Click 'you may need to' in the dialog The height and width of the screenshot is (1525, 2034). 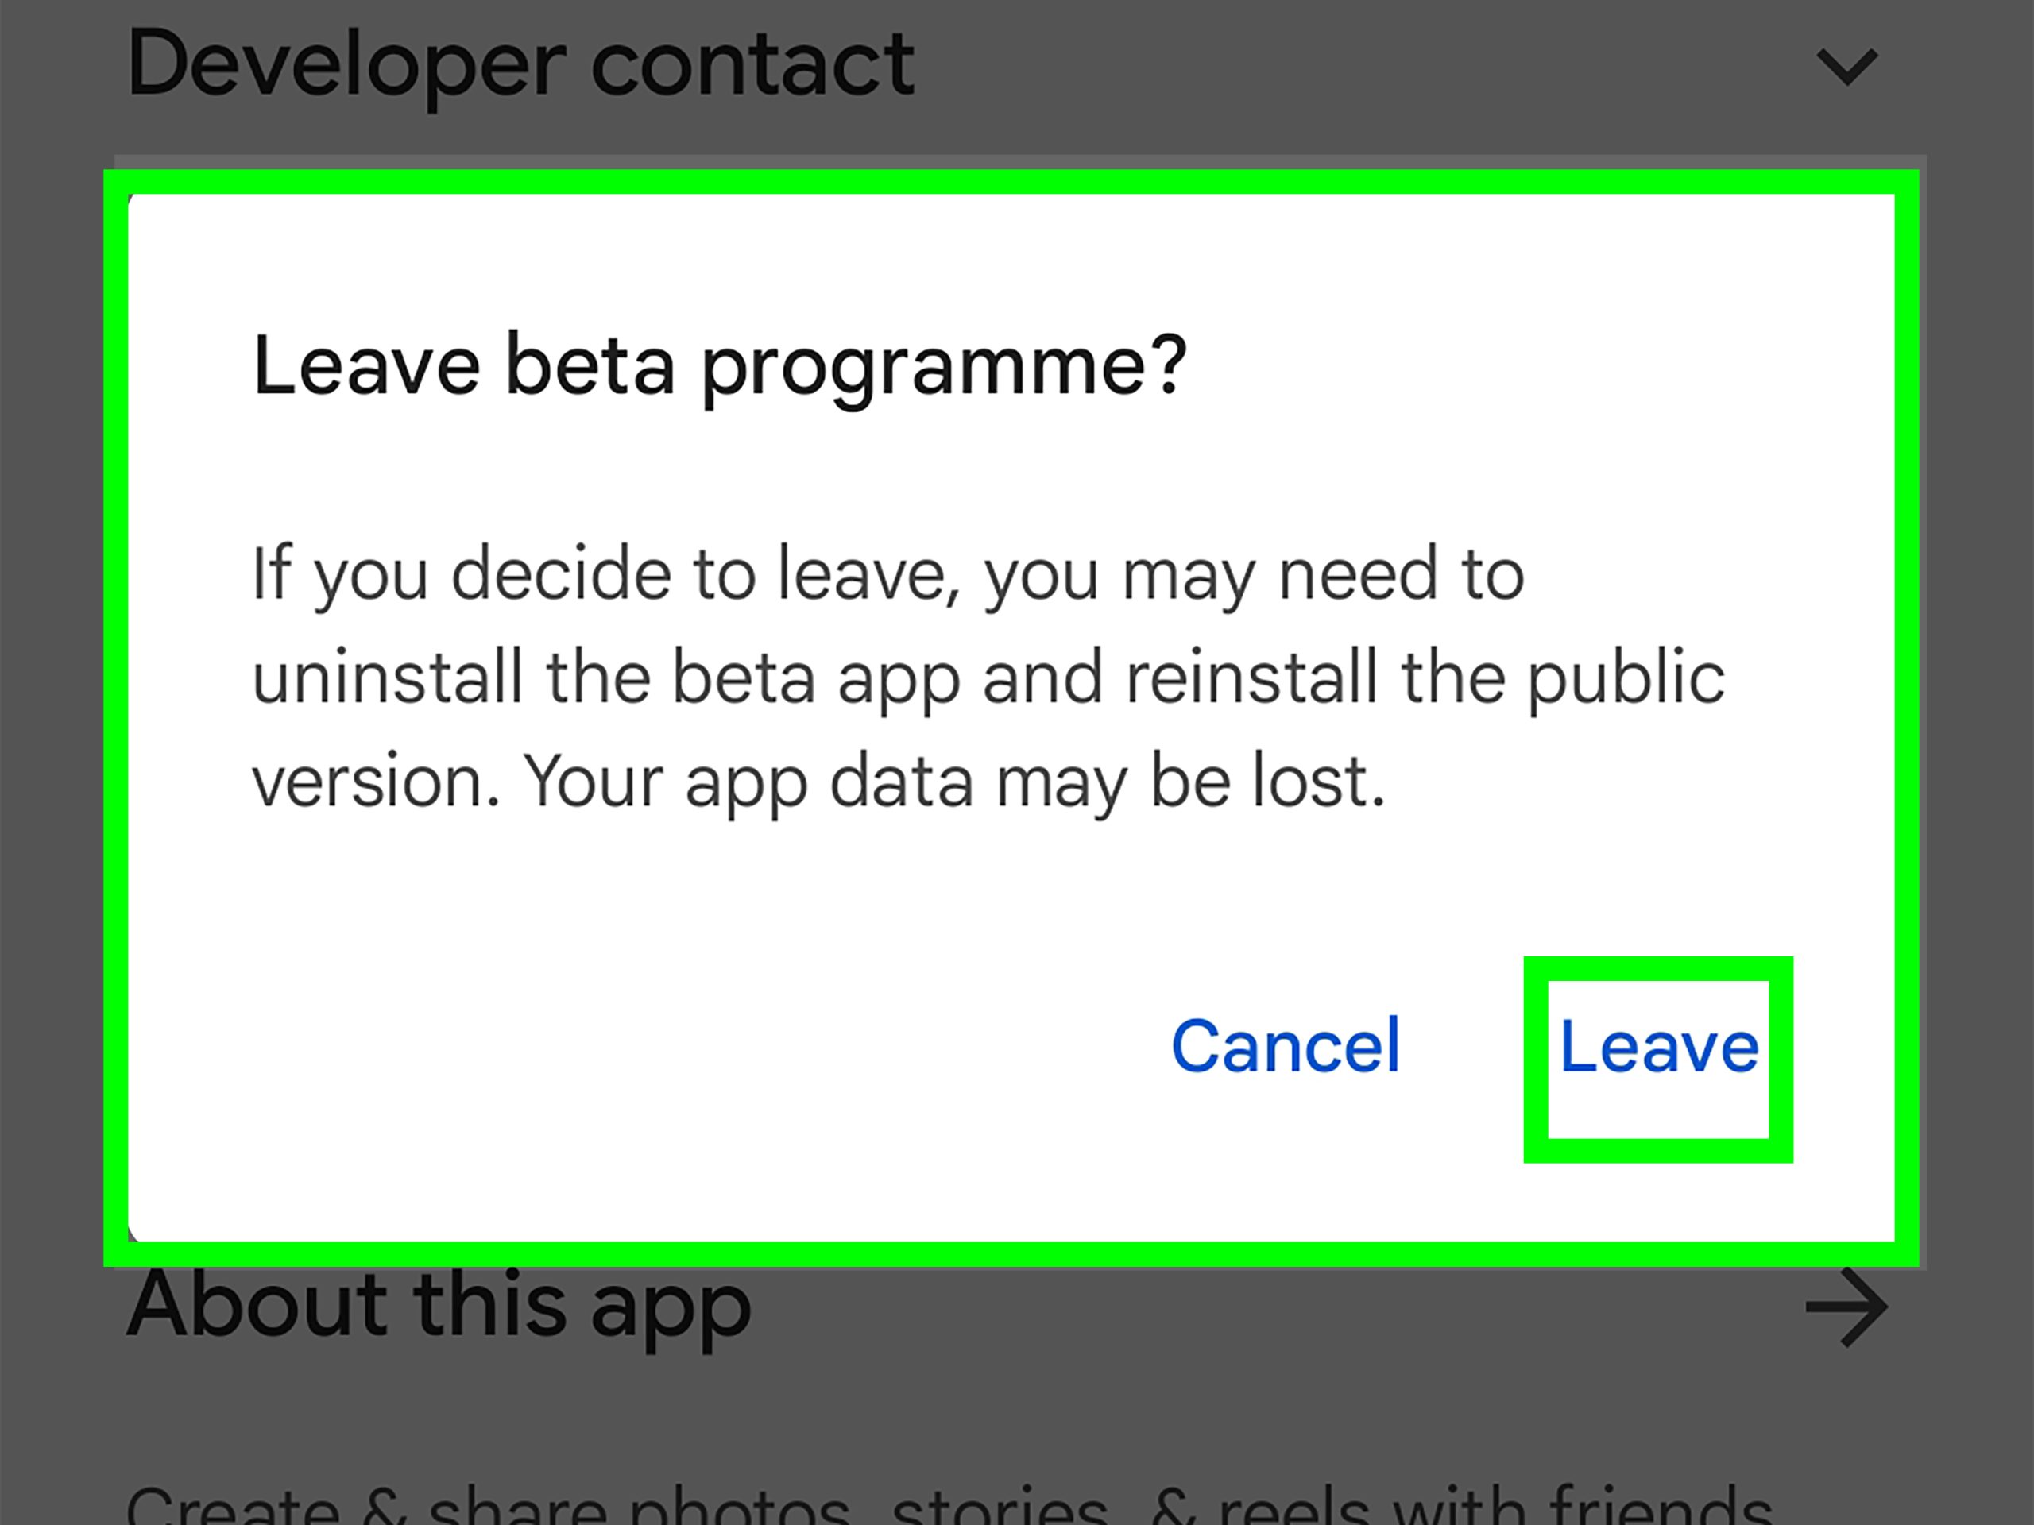(x=1255, y=574)
